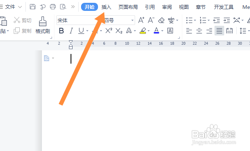This screenshot has height=151, width=250.
Task: Click the phonetic guide wén icon
Action: click(x=171, y=20)
